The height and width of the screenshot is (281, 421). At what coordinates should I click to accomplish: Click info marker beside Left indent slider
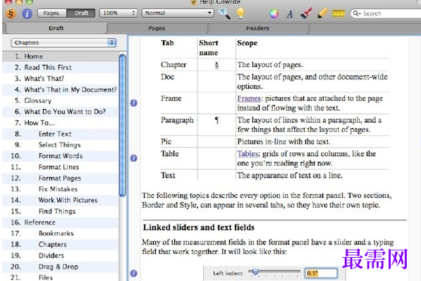(134, 273)
